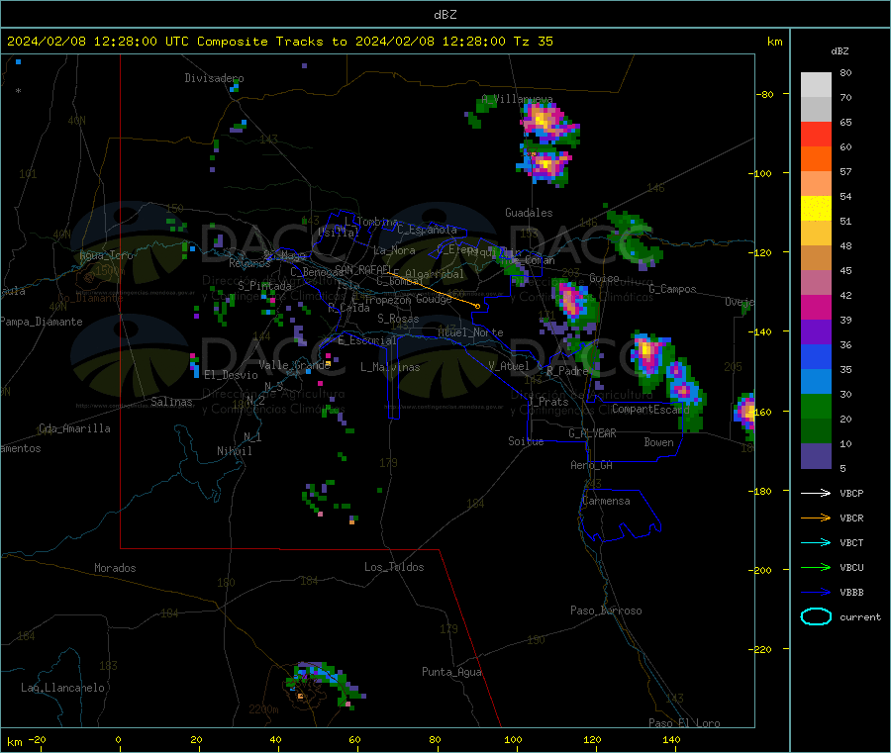Click the blue VBBB arrow legend icon
This screenshot has height=753, width=891.
[816, 593]
